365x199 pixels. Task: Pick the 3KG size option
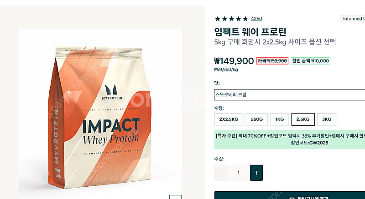pos(327,119)
